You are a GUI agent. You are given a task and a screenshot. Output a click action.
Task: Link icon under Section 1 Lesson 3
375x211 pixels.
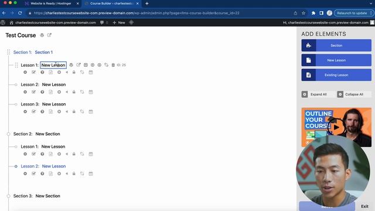click(x=82, y=111)
